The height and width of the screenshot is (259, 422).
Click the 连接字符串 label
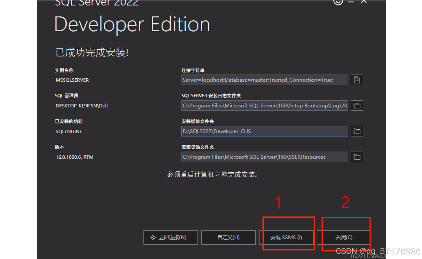193,70
